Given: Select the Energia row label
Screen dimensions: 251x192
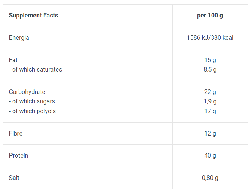Looking at the screenshot, I should click(19, 38).
